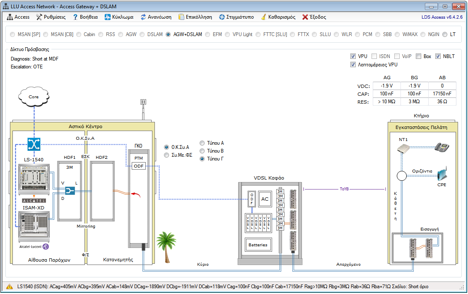Click the warning icon in status bar
This screenshot has width=468, height=294.
click(x=9, y=287)
